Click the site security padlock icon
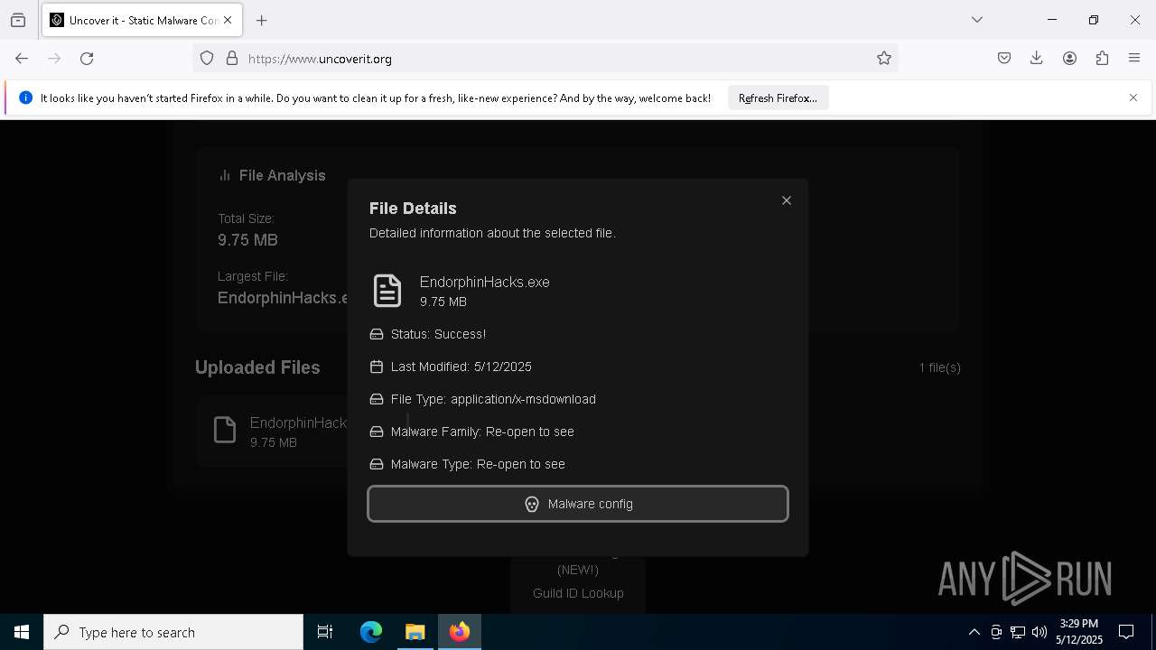Image resolution: width=1156 pixels, height=650 pixels. pos(232,59)
